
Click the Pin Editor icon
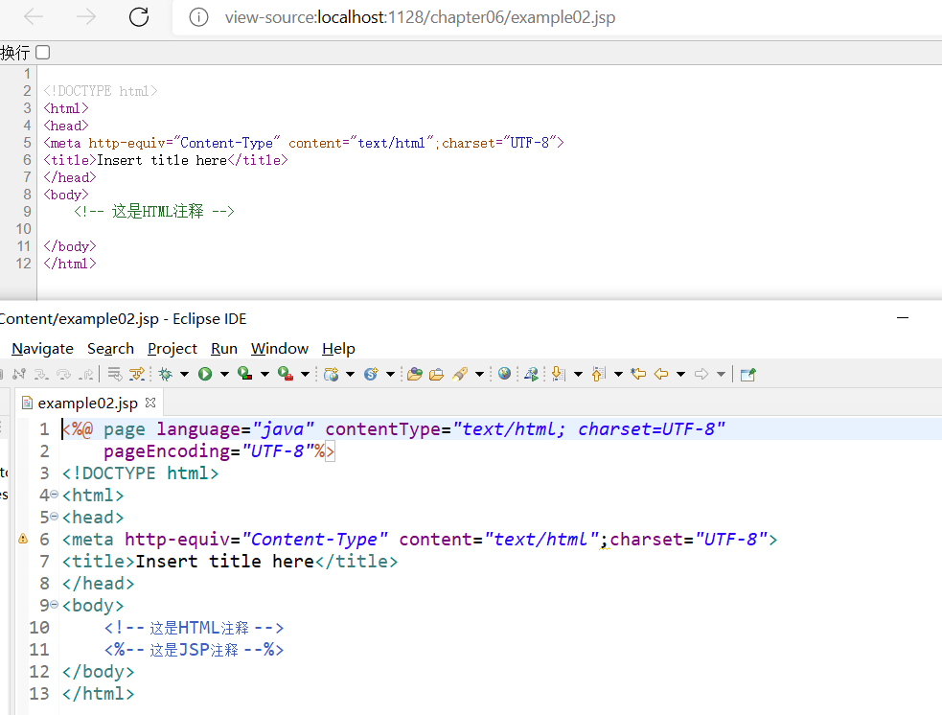(748, 375)
